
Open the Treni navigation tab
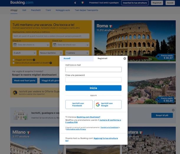48,10
